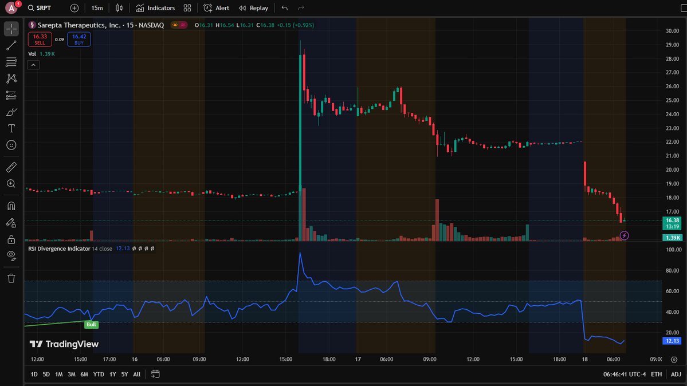Select the 1M date range
Viewport: 687px width, 386px height.
click(58, 374)
